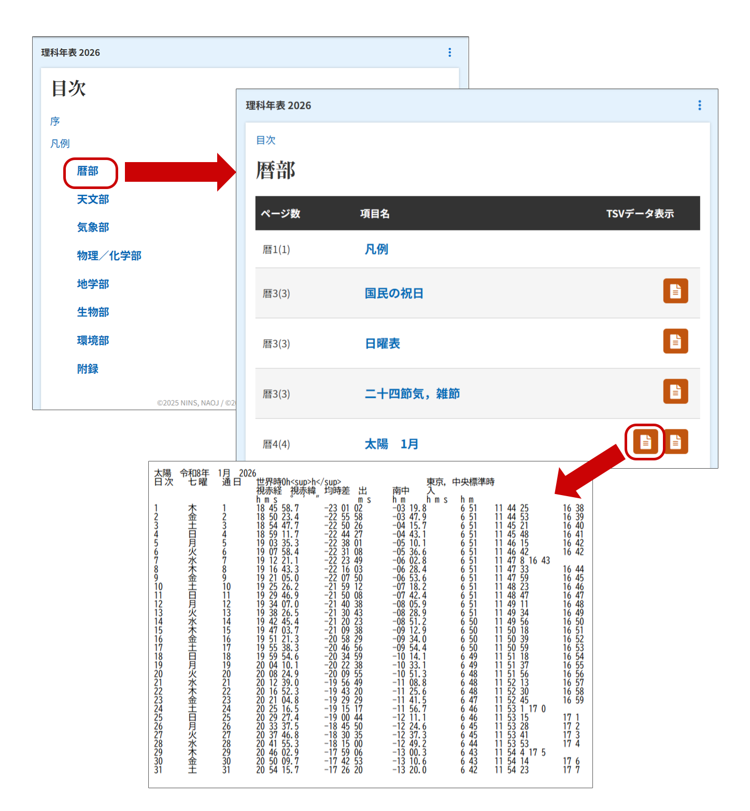Click the 均時差 column label in TSV data
The width and height of the screenshot is (750, 811).
coord(337,490)
